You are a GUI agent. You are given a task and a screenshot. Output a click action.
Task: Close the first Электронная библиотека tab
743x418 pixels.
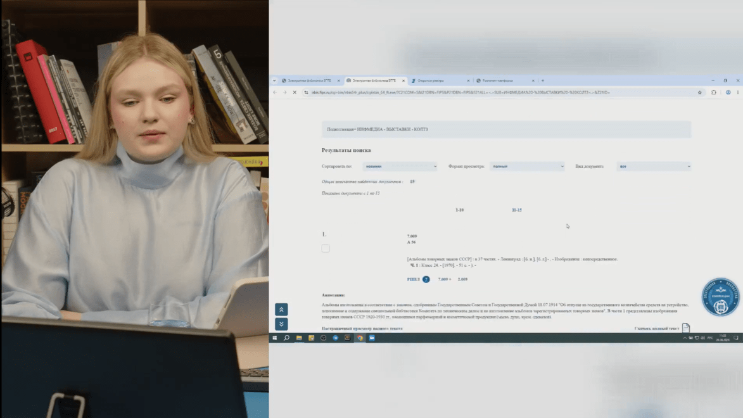pyautogui.click(x=338, y=80)
